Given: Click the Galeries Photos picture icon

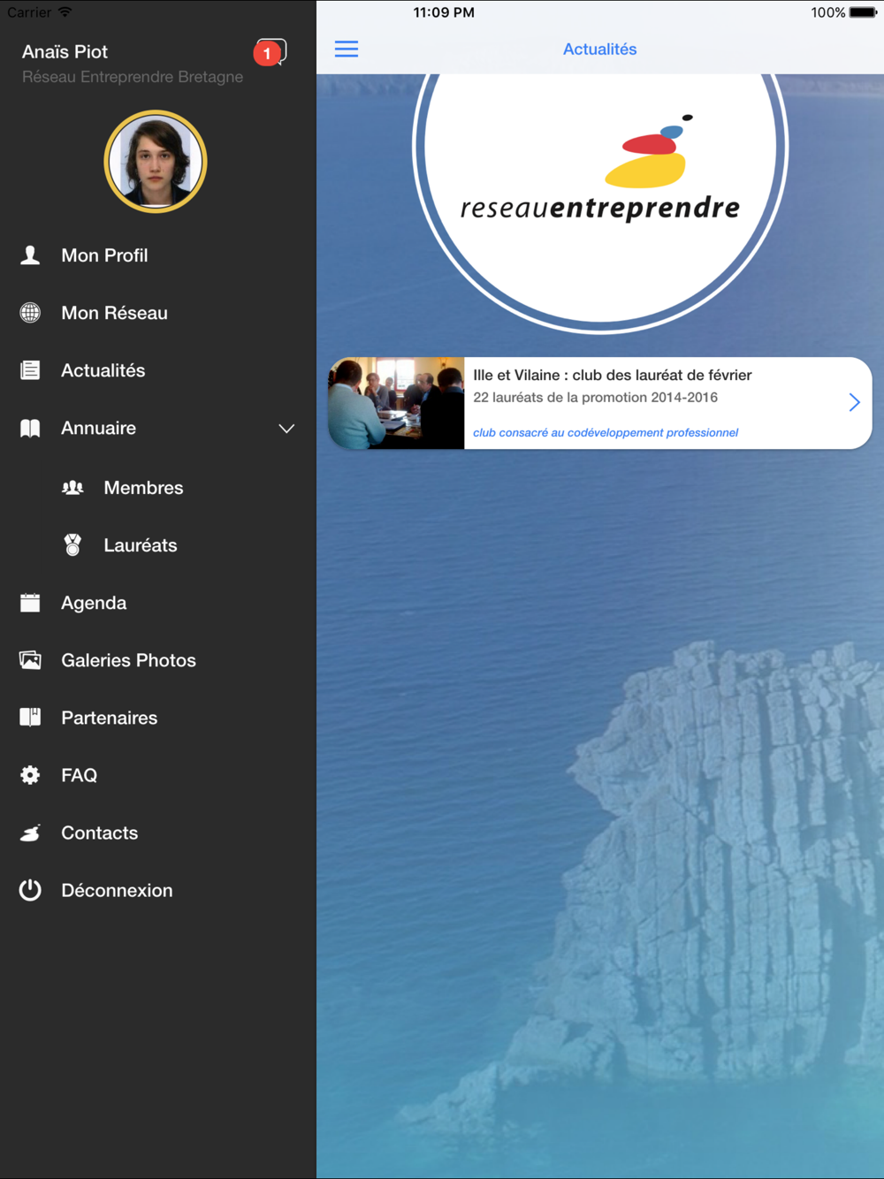Looking at the screenshot, I should (30, 660).
